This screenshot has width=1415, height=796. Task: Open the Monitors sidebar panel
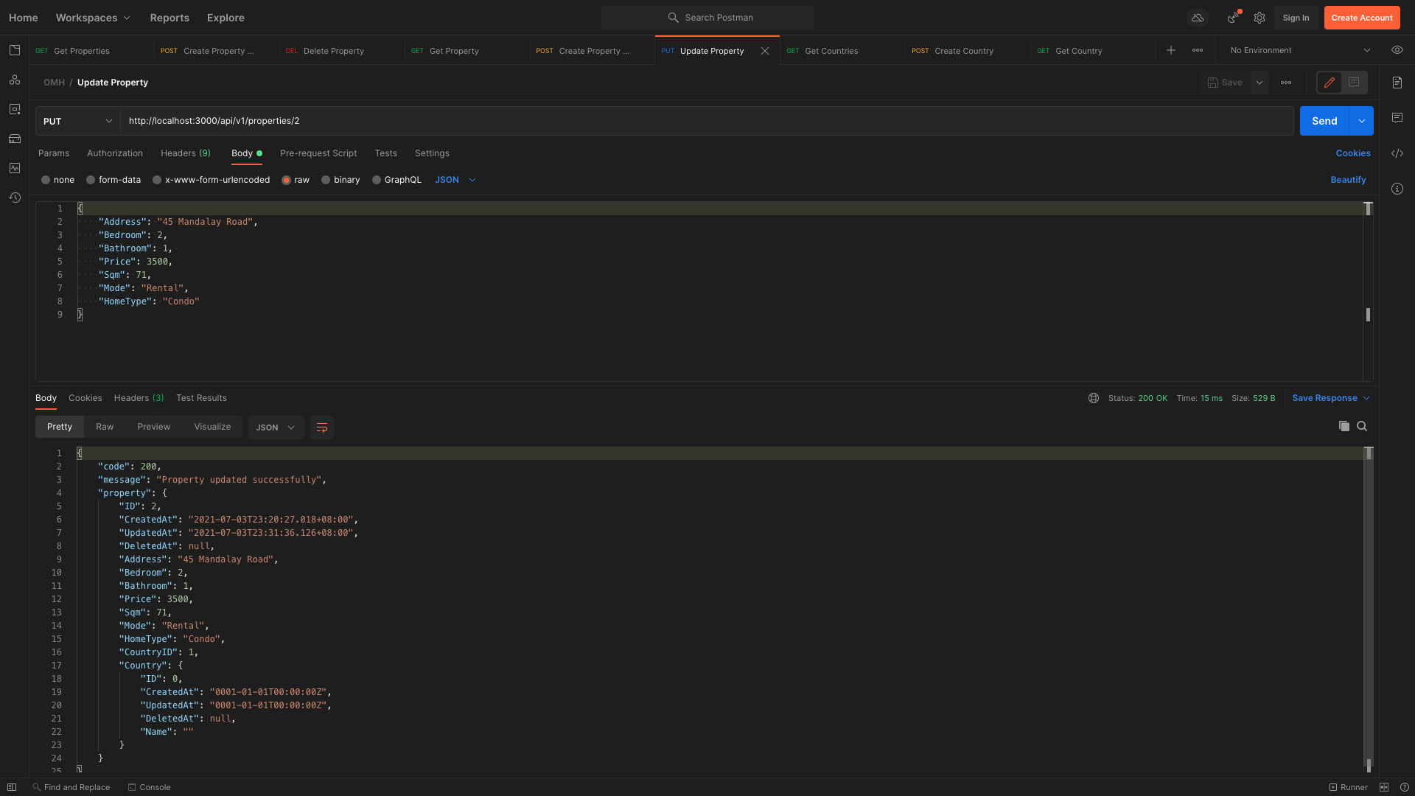pyautogui.click(x=15, y=168)
